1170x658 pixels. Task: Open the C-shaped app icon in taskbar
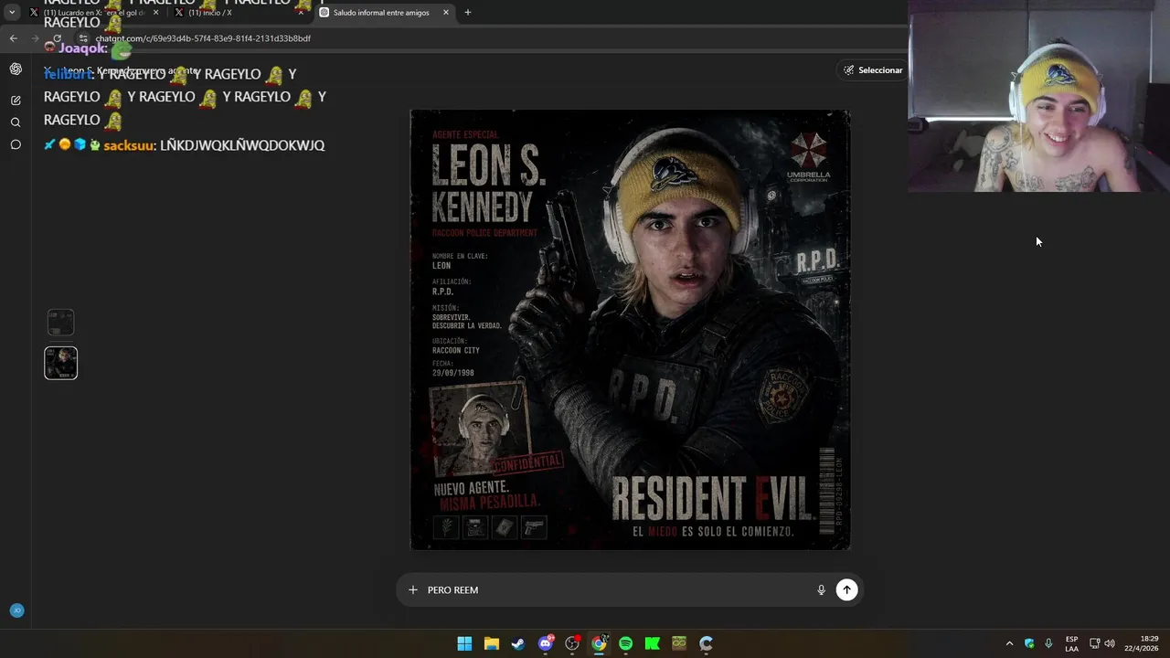[706, 643]
